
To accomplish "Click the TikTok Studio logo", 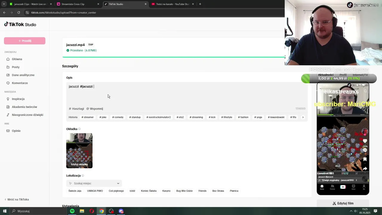I will pyautogui.click(x=20, y=24).
